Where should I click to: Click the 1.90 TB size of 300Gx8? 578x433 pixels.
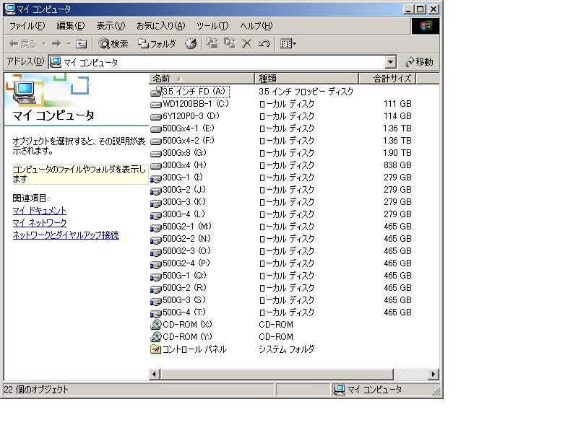click(397, 153)
